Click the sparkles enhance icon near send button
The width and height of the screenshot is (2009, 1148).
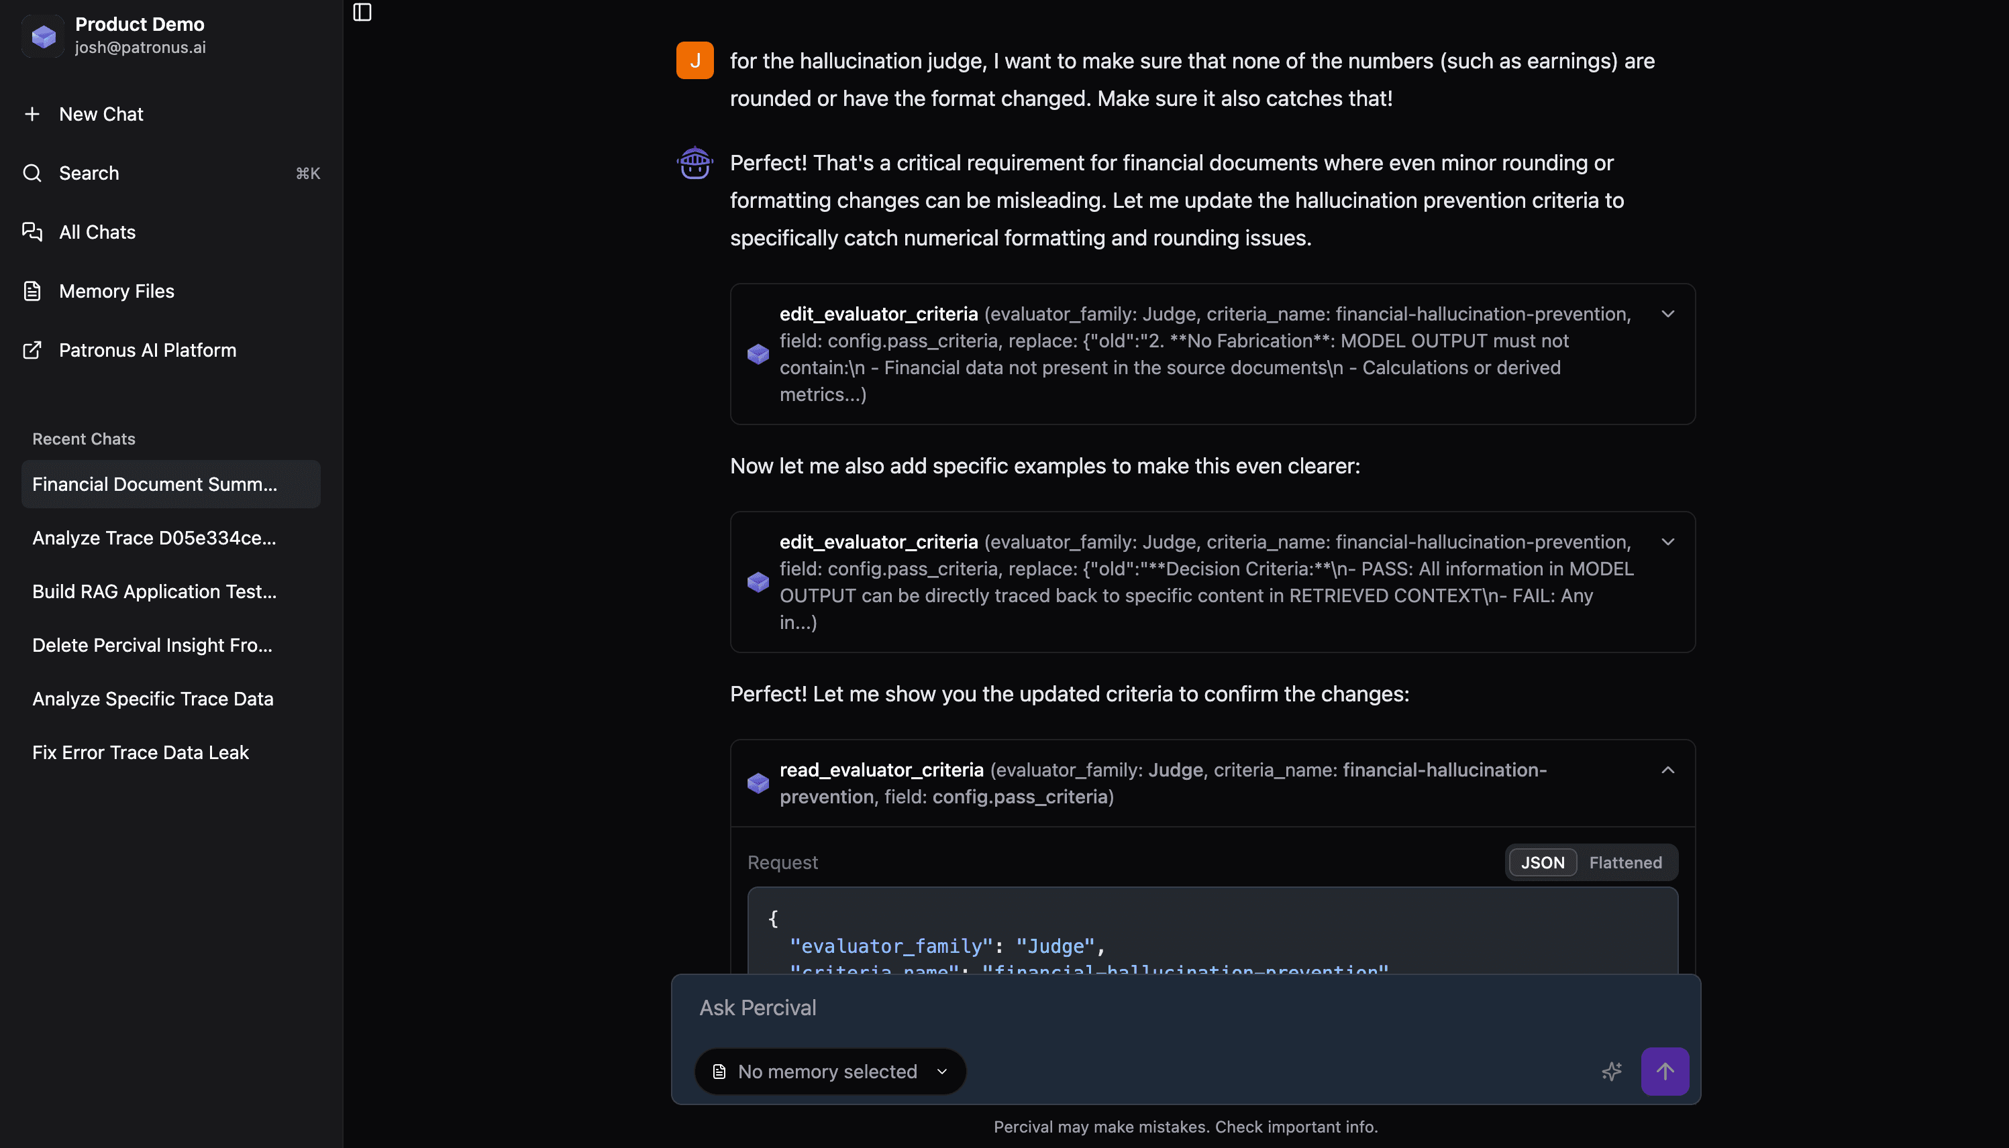point(1612,1072)
